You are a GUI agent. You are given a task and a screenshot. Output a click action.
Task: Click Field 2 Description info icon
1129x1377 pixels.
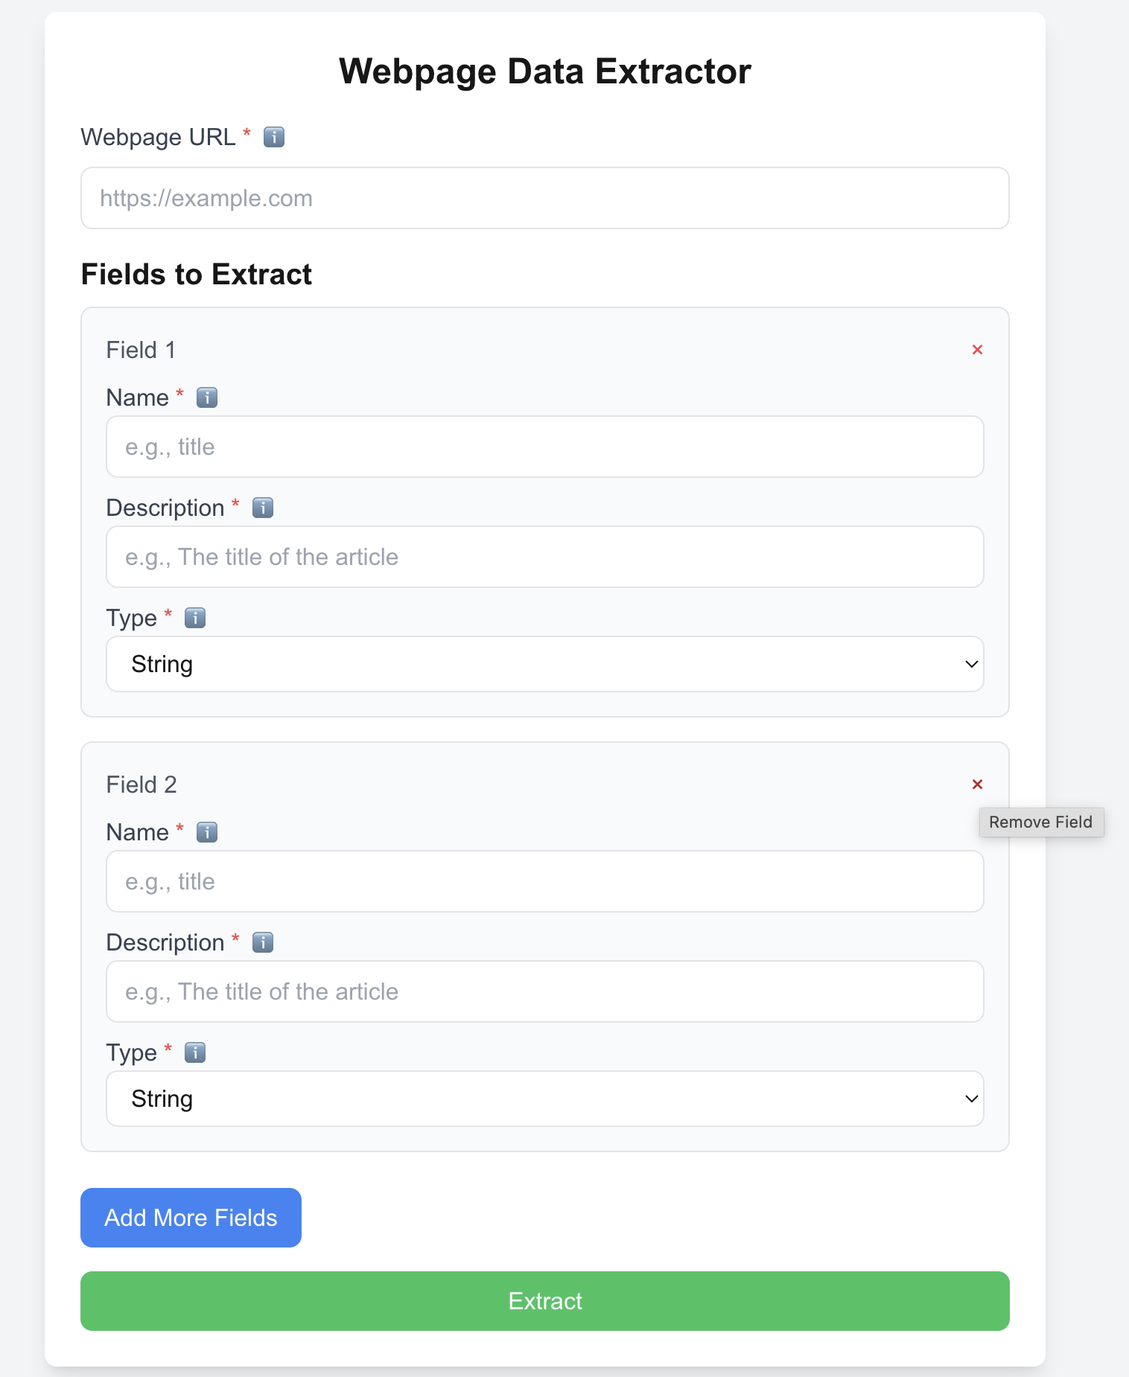(263, 943)
